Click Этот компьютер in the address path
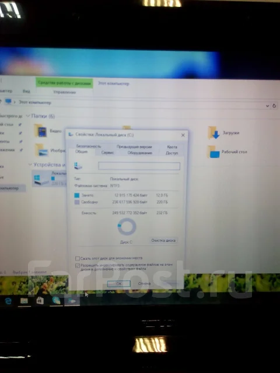The width and height of the screenshot is (280, 373). click(35, 103)
